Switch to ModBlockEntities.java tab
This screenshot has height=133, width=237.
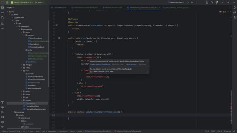(112, 7)
